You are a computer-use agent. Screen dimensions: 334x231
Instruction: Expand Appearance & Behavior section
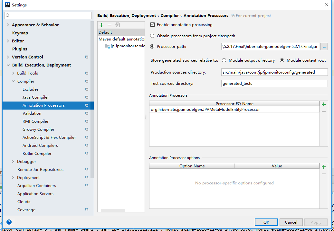(x=8, y=25)
